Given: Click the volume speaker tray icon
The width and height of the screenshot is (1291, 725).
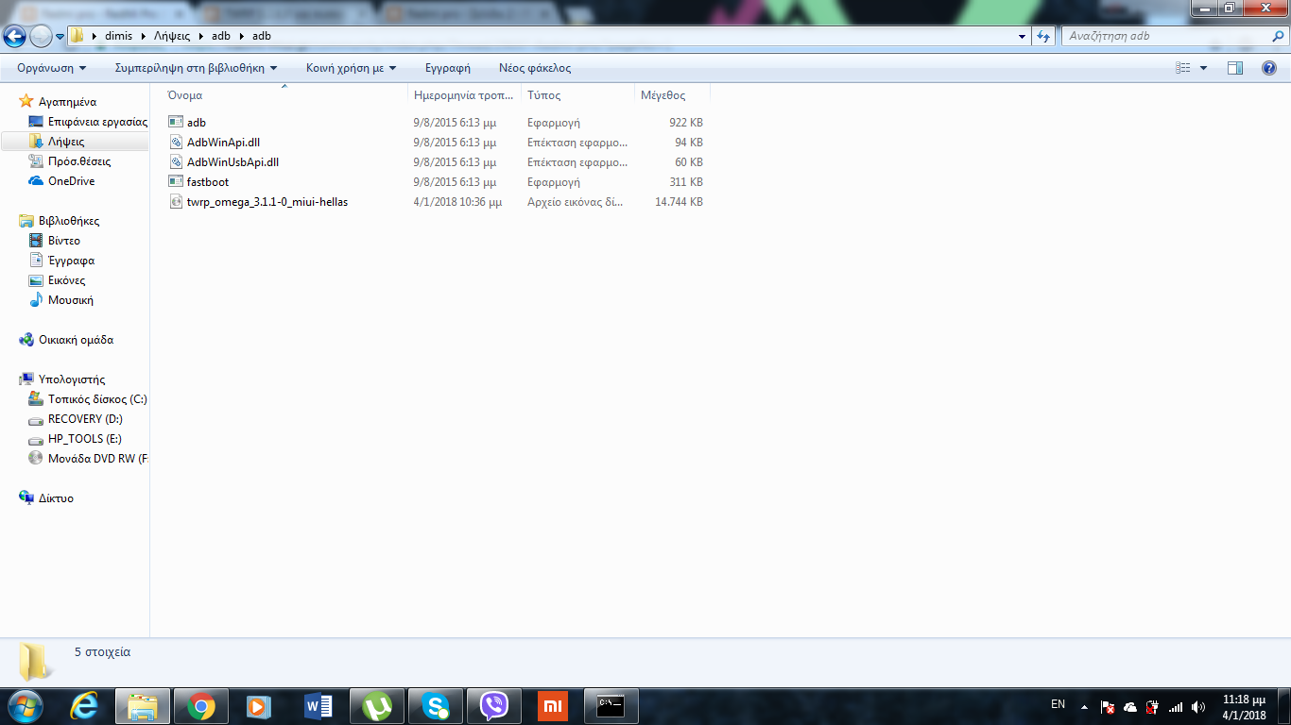Looking at the screenshot, I should (x=1198, y=707).
